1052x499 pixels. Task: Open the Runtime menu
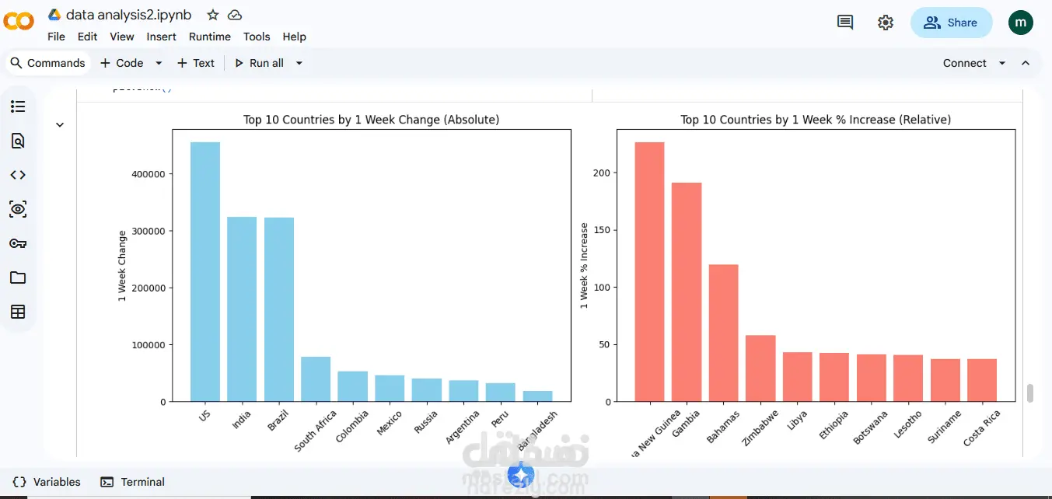(x=210, y=37)
